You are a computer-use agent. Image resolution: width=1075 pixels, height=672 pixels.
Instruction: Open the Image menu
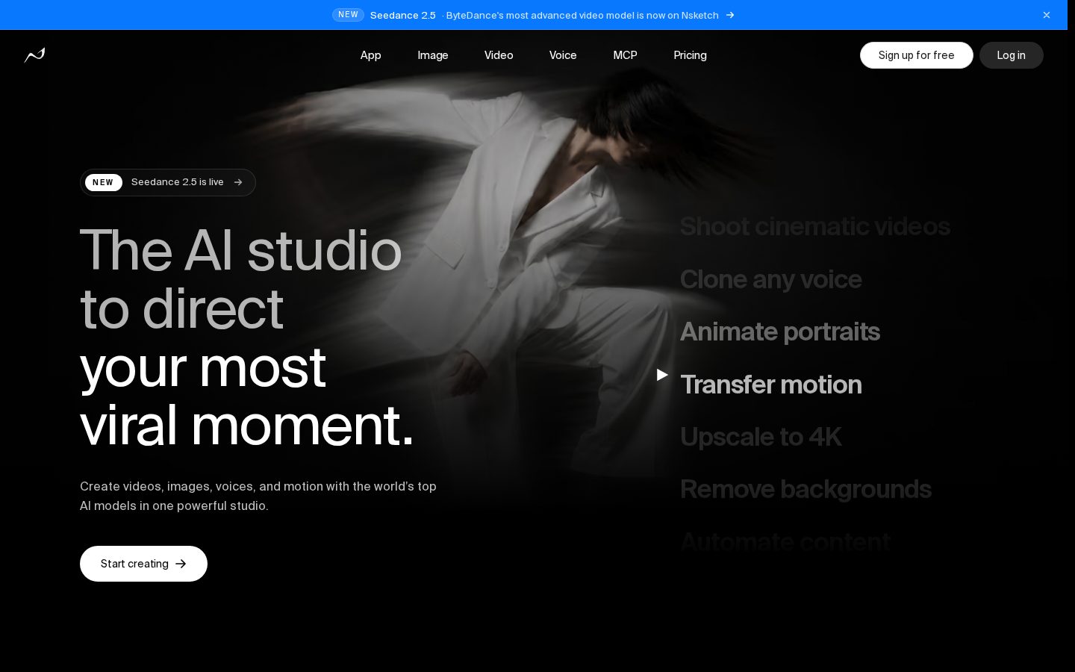(433, 55)
